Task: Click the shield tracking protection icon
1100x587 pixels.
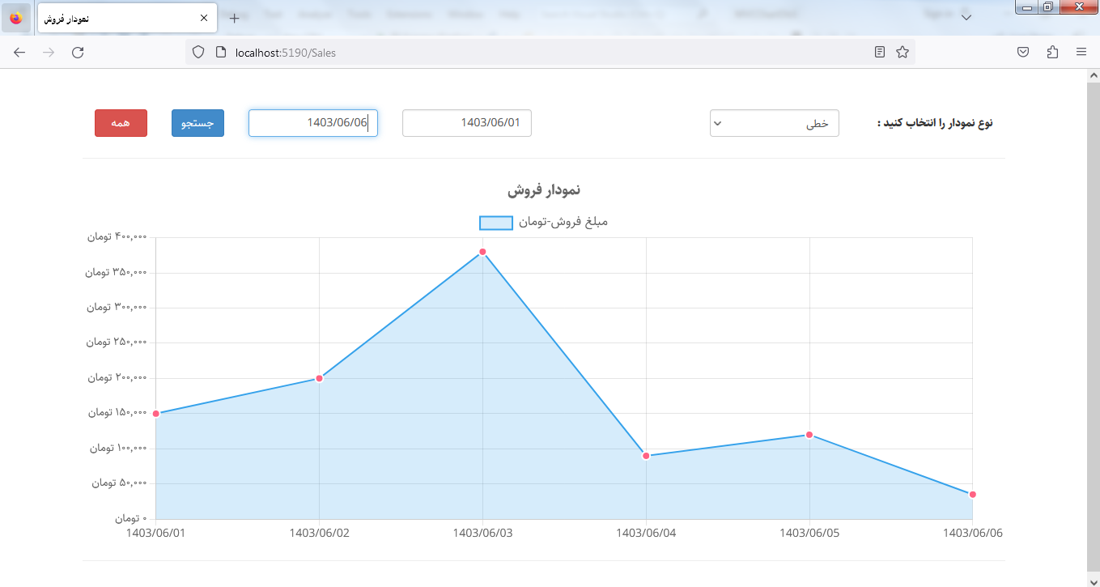Action: pyautogui.click(x=198, y=53)
